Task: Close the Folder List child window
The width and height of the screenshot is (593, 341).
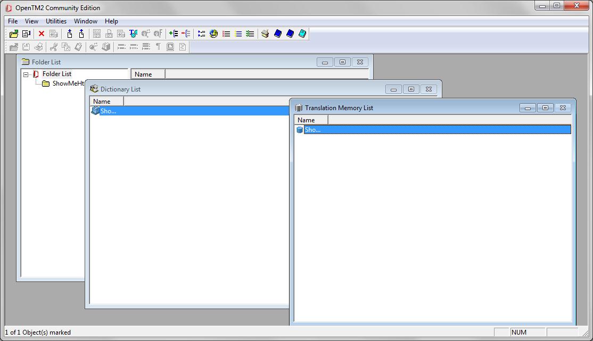Action: 360,62
